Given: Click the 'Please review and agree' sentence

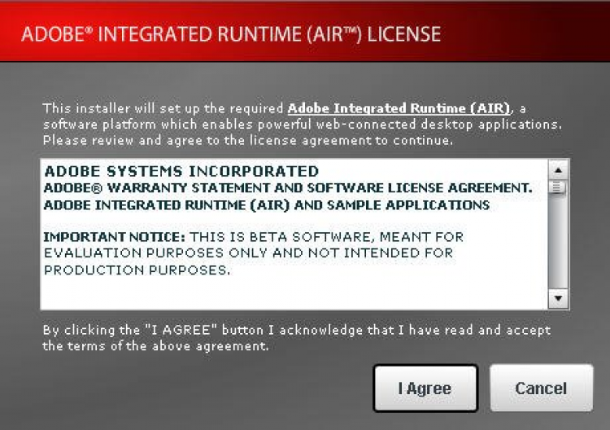Looking at the screenshot, I should coord(248,140).
